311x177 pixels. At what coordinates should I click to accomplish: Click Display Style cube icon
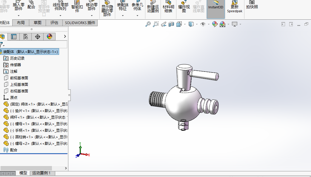point(191,24)
